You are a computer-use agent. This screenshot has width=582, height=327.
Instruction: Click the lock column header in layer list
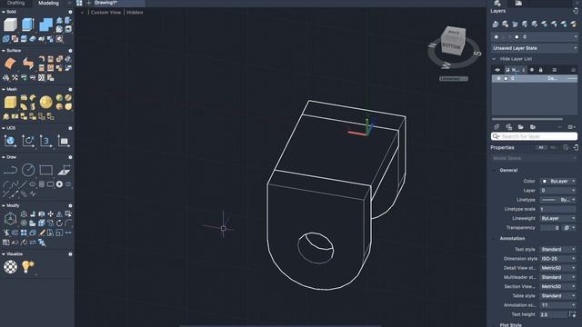click(x=540, y=70)
